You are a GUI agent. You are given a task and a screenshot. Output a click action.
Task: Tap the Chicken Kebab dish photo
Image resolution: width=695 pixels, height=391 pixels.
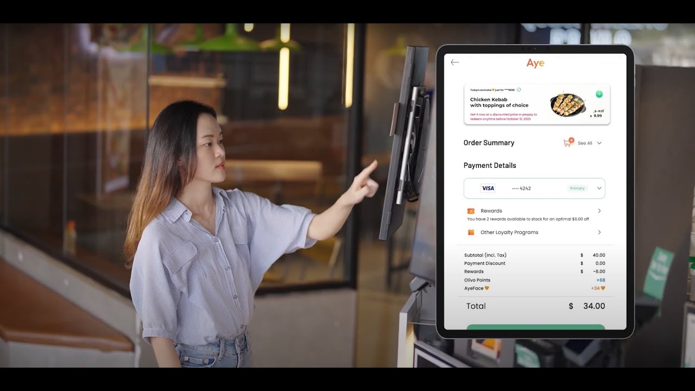[x=568, y=104]
